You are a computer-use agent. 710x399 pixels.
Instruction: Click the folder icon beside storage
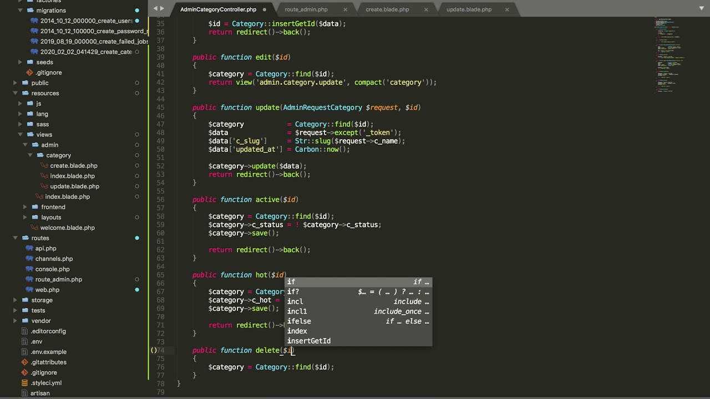click(x=25, y=300)
